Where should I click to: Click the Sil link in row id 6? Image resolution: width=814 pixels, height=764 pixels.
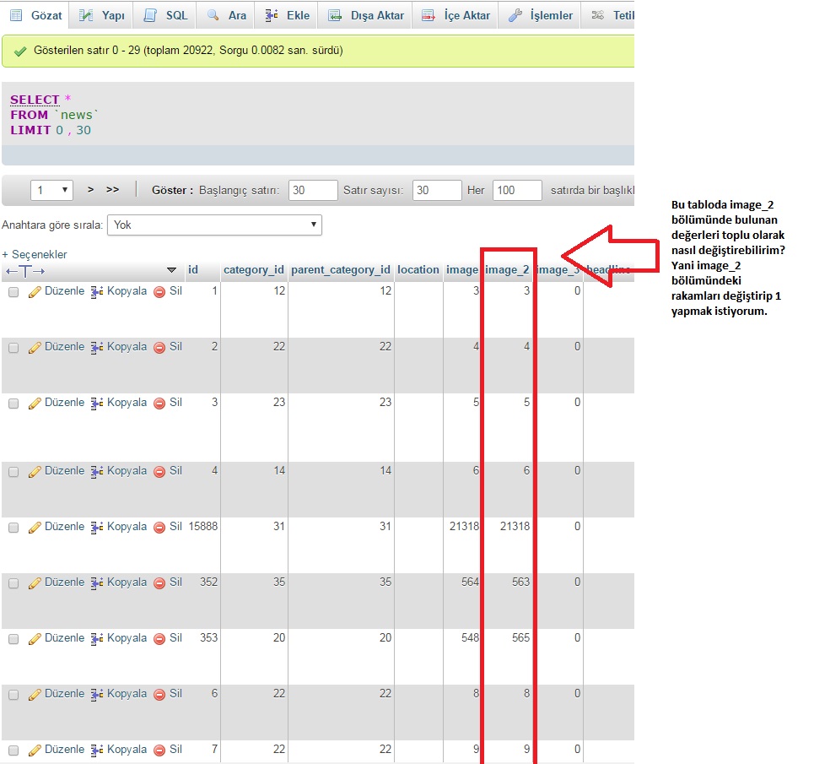[175, 693]
